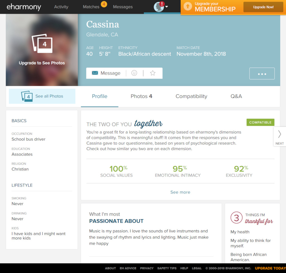Open the three-dot more options menu
286x273 pixels.
[x=262, y=74]
